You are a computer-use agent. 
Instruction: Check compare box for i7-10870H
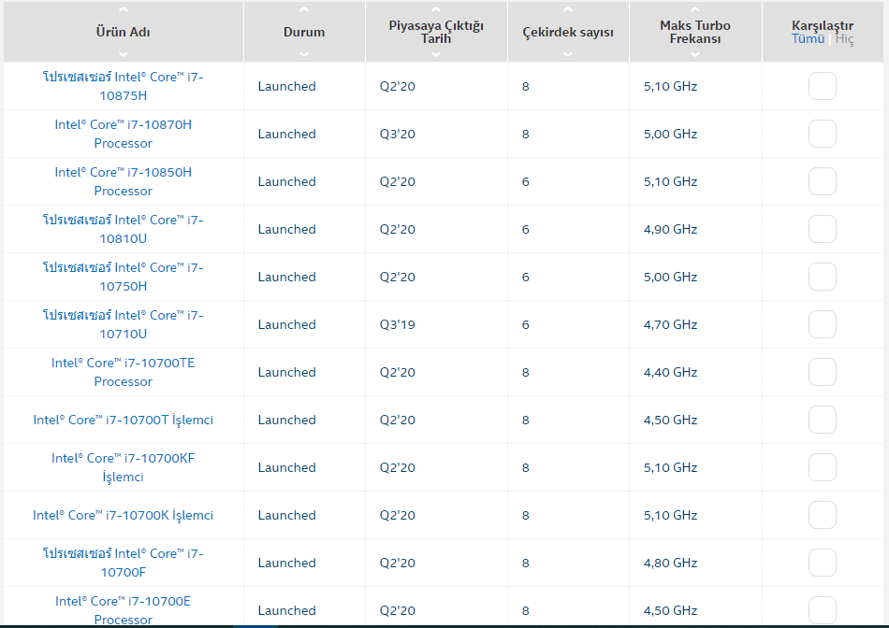pos(823,134)
